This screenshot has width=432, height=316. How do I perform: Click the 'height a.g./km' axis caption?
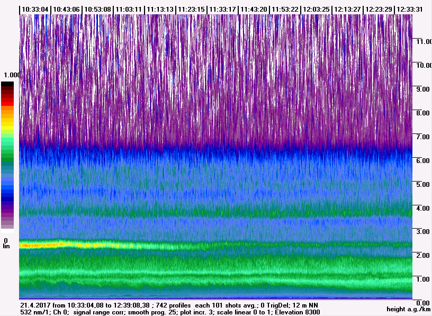[409, 310]
